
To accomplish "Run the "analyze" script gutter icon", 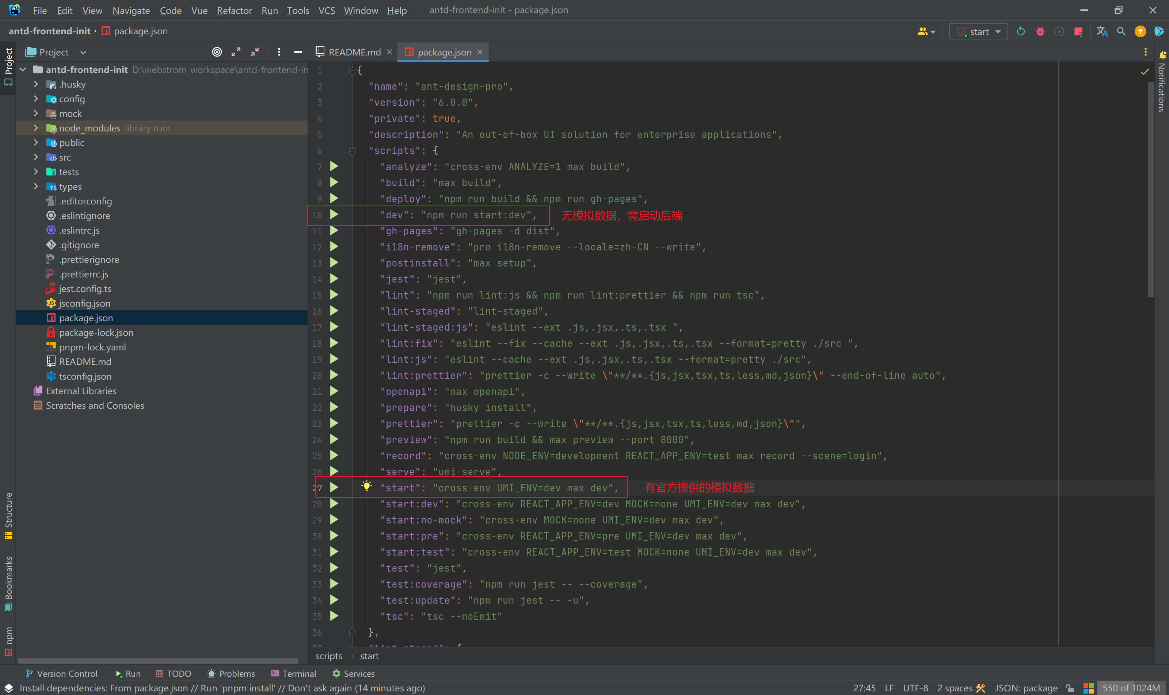I will [x=334, y=166].
